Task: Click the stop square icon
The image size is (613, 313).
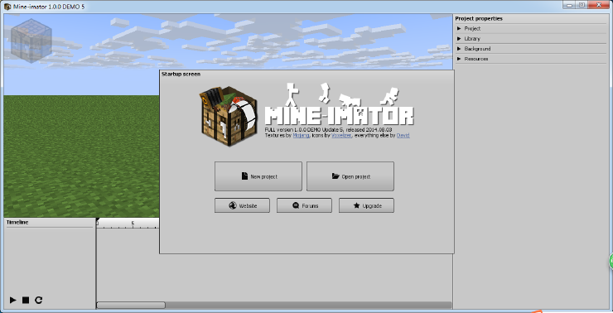Action: tap(26, 300)
